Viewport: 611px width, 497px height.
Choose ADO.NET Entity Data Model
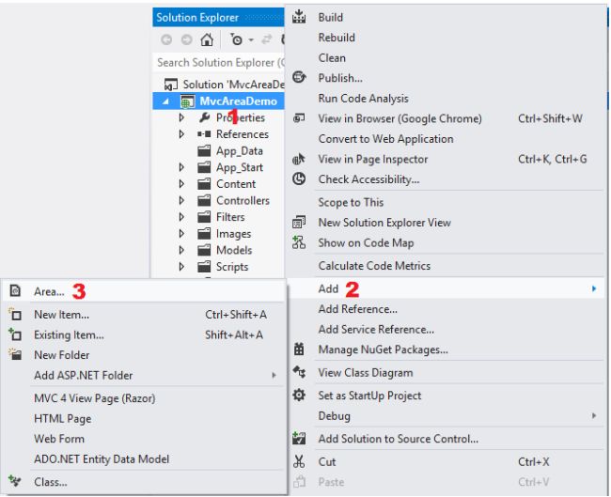102,458
